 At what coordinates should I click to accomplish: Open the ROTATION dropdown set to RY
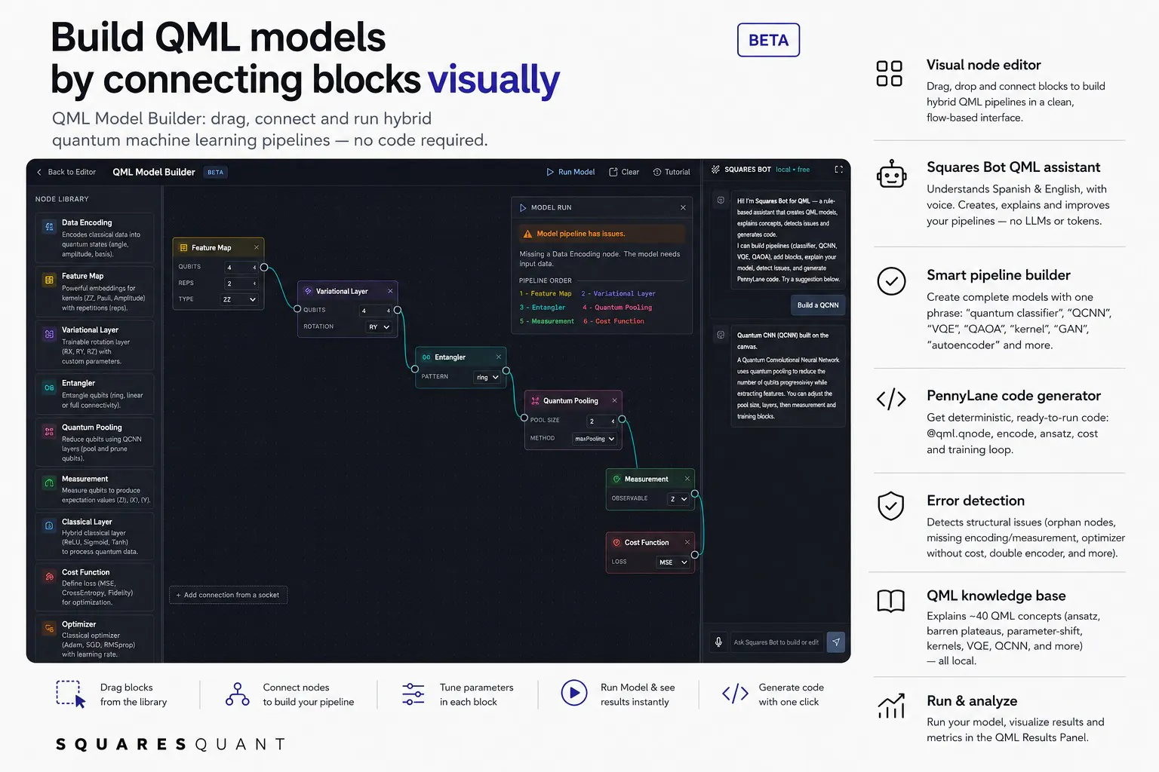tap(379, 327)
